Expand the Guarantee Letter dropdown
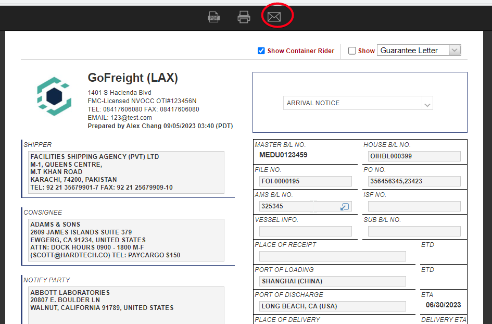This screenshot has height=324, width=492. 455,49
